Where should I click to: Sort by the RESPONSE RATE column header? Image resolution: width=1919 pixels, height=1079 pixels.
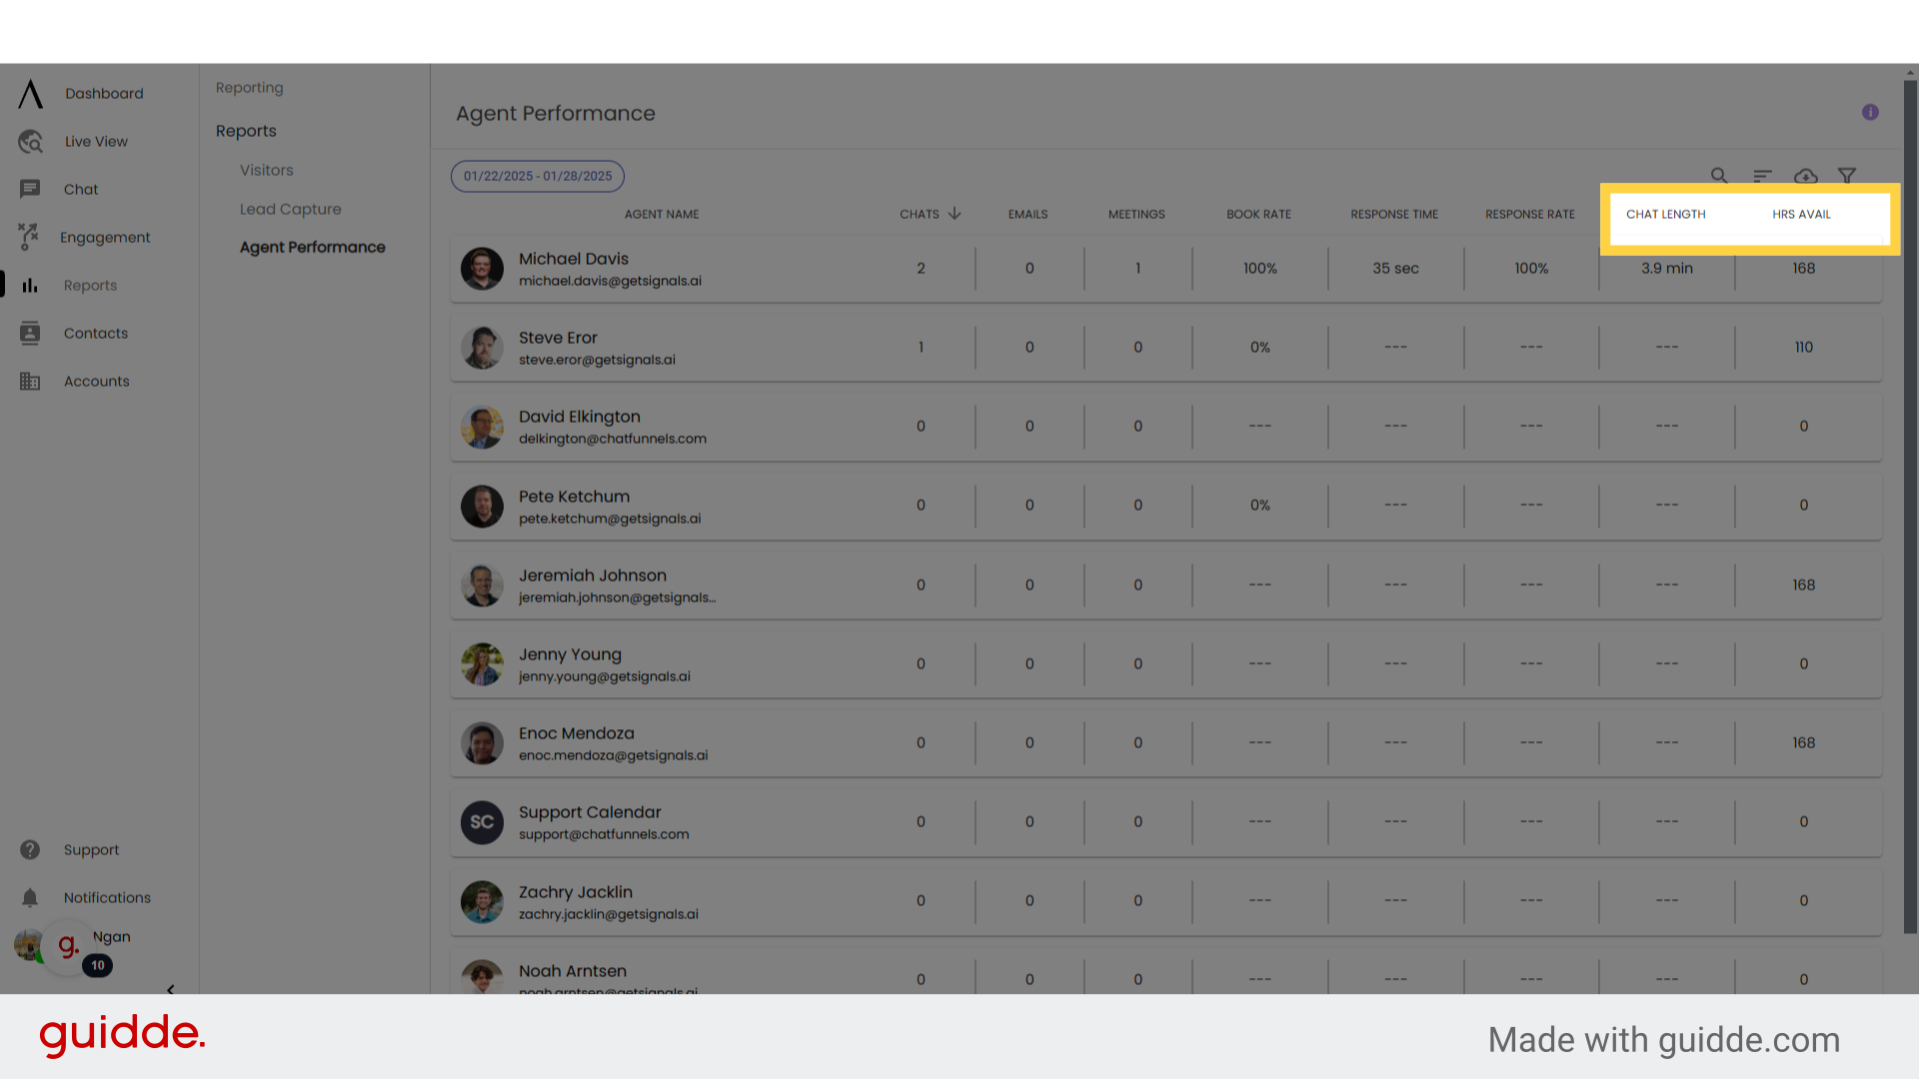(x=1530, y=215)
